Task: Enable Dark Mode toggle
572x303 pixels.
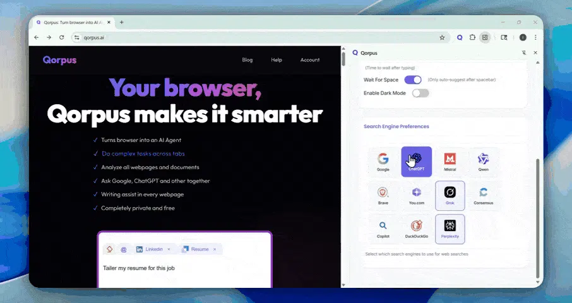Action: [x=420, y=93]
